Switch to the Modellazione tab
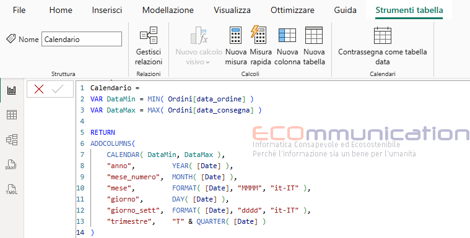470x238 pixels. click(168, 10)
